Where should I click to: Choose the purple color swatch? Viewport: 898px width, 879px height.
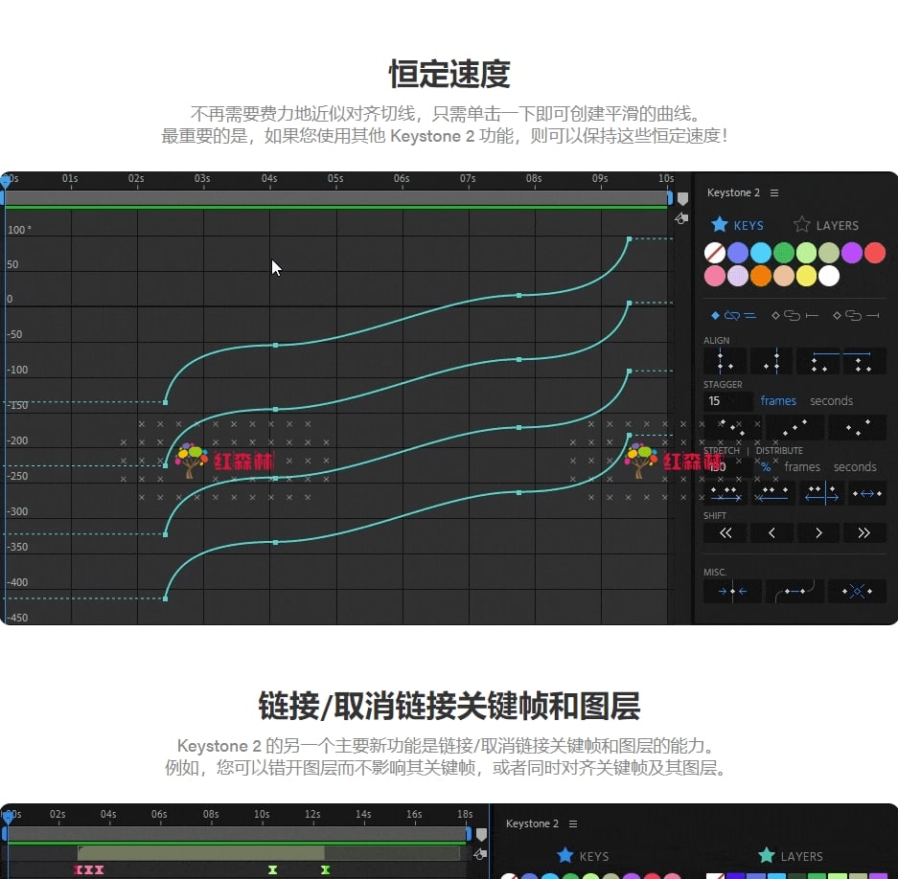tap(852, 253)
